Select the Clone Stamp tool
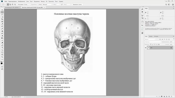Screen dimensions: 175x98 2,31
